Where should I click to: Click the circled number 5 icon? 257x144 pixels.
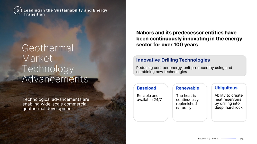click(x=18, y=11)
